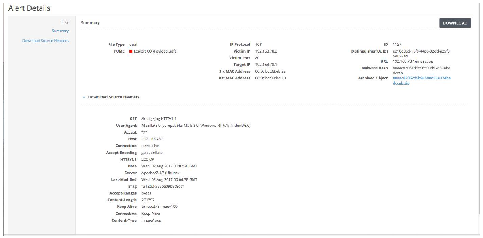
Task: Click the DOWNLOAD button
Action: pyautogui.click(x=455, y=23)
